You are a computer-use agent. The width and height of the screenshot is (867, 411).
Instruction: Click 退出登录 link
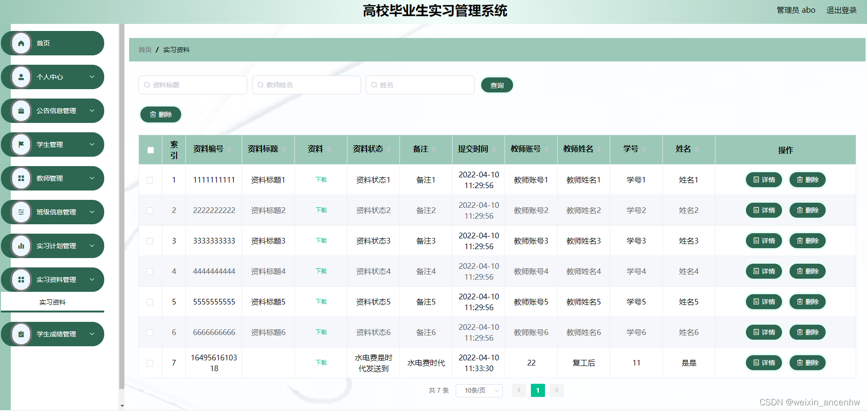click(x=842, y=10)
